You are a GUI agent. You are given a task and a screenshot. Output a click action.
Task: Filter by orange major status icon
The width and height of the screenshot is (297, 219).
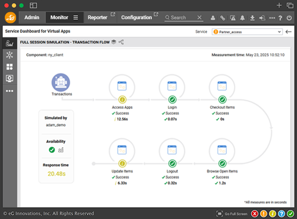coord(263,214)
